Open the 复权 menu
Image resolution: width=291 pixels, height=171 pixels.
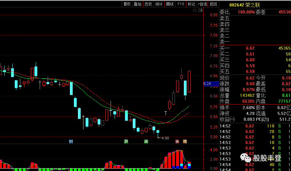click(x=127, y=4)
